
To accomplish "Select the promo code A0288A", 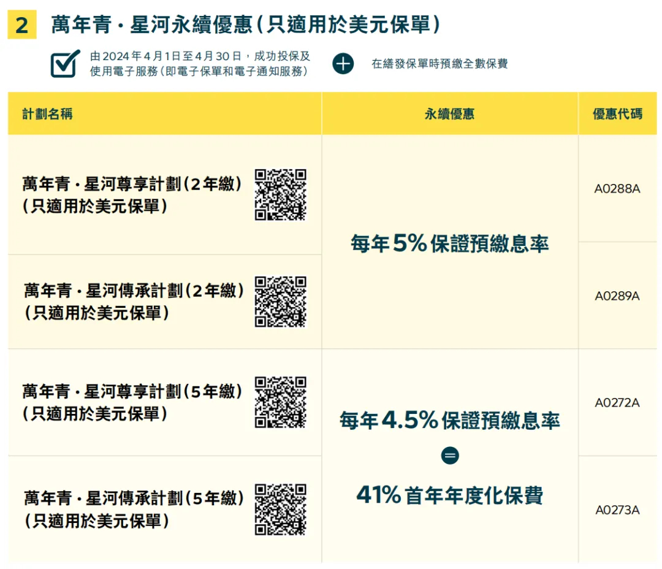I will click(x=617, y=188).
